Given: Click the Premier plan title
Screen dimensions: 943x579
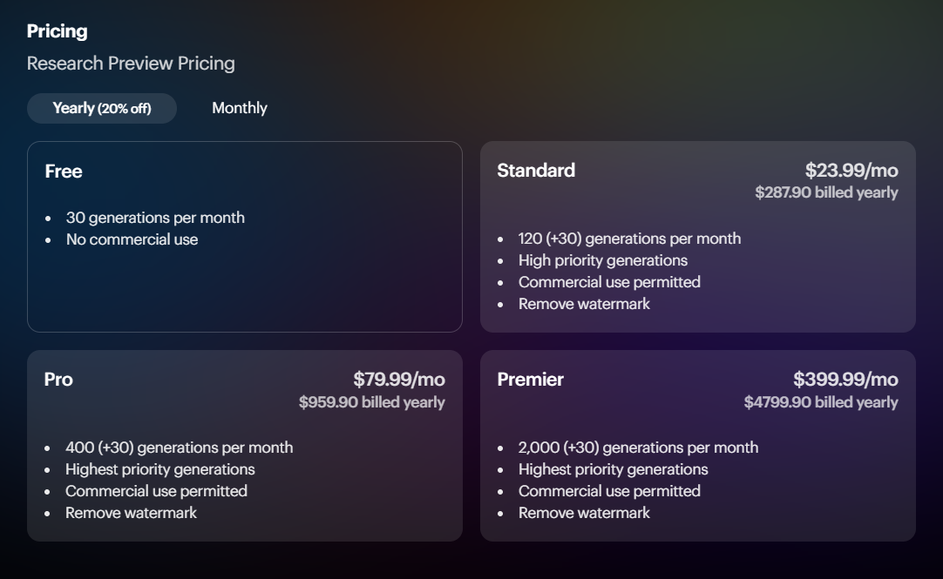Looking at the screenshot, I should point(530,380).
